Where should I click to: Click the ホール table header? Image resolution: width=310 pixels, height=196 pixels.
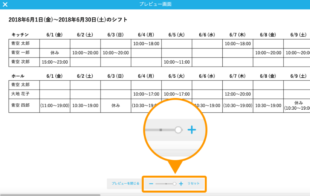(18, 76)
